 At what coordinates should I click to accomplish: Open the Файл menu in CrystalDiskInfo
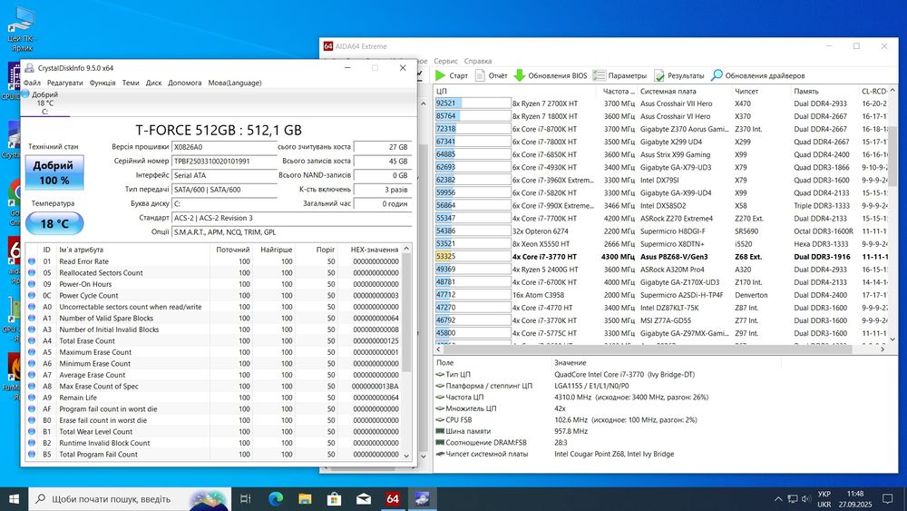pyautogui.click(x=32, y=83)
